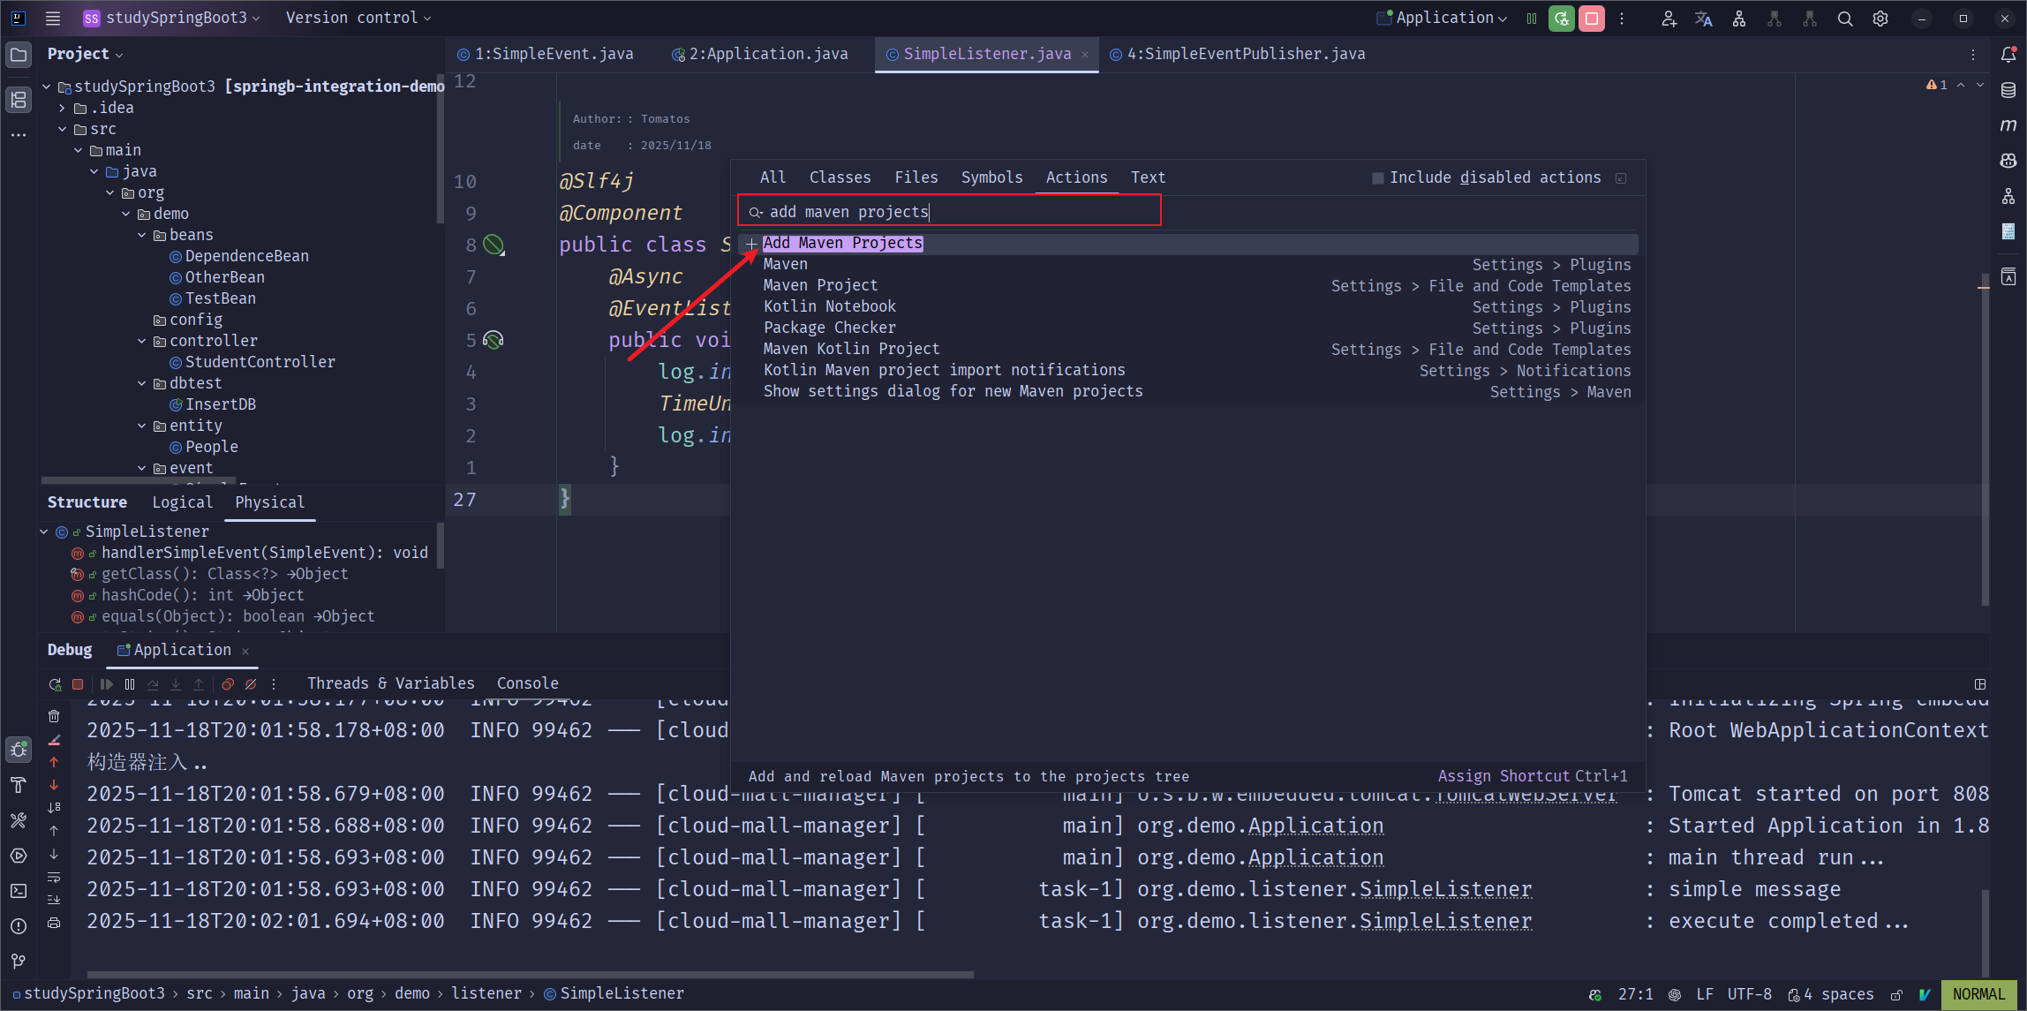Viewport: 2027px width, 1011px height.
Task: Collapse the beans folder
Action: click(x=142, y=235)
